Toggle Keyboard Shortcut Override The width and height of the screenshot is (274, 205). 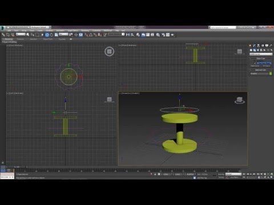(81, 35)
